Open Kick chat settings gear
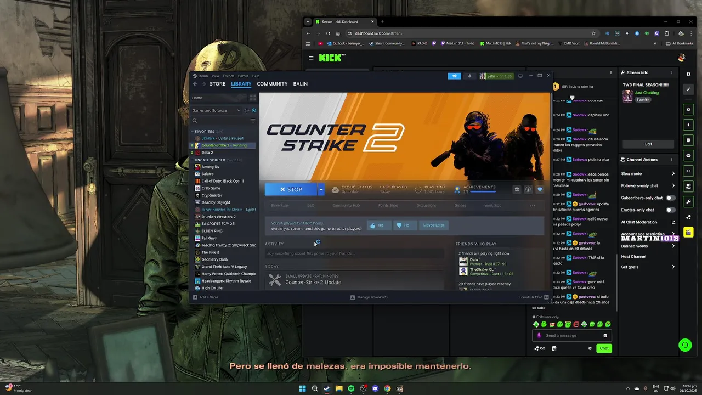This screenshot has height=395, width=702. tap(590, 348)
